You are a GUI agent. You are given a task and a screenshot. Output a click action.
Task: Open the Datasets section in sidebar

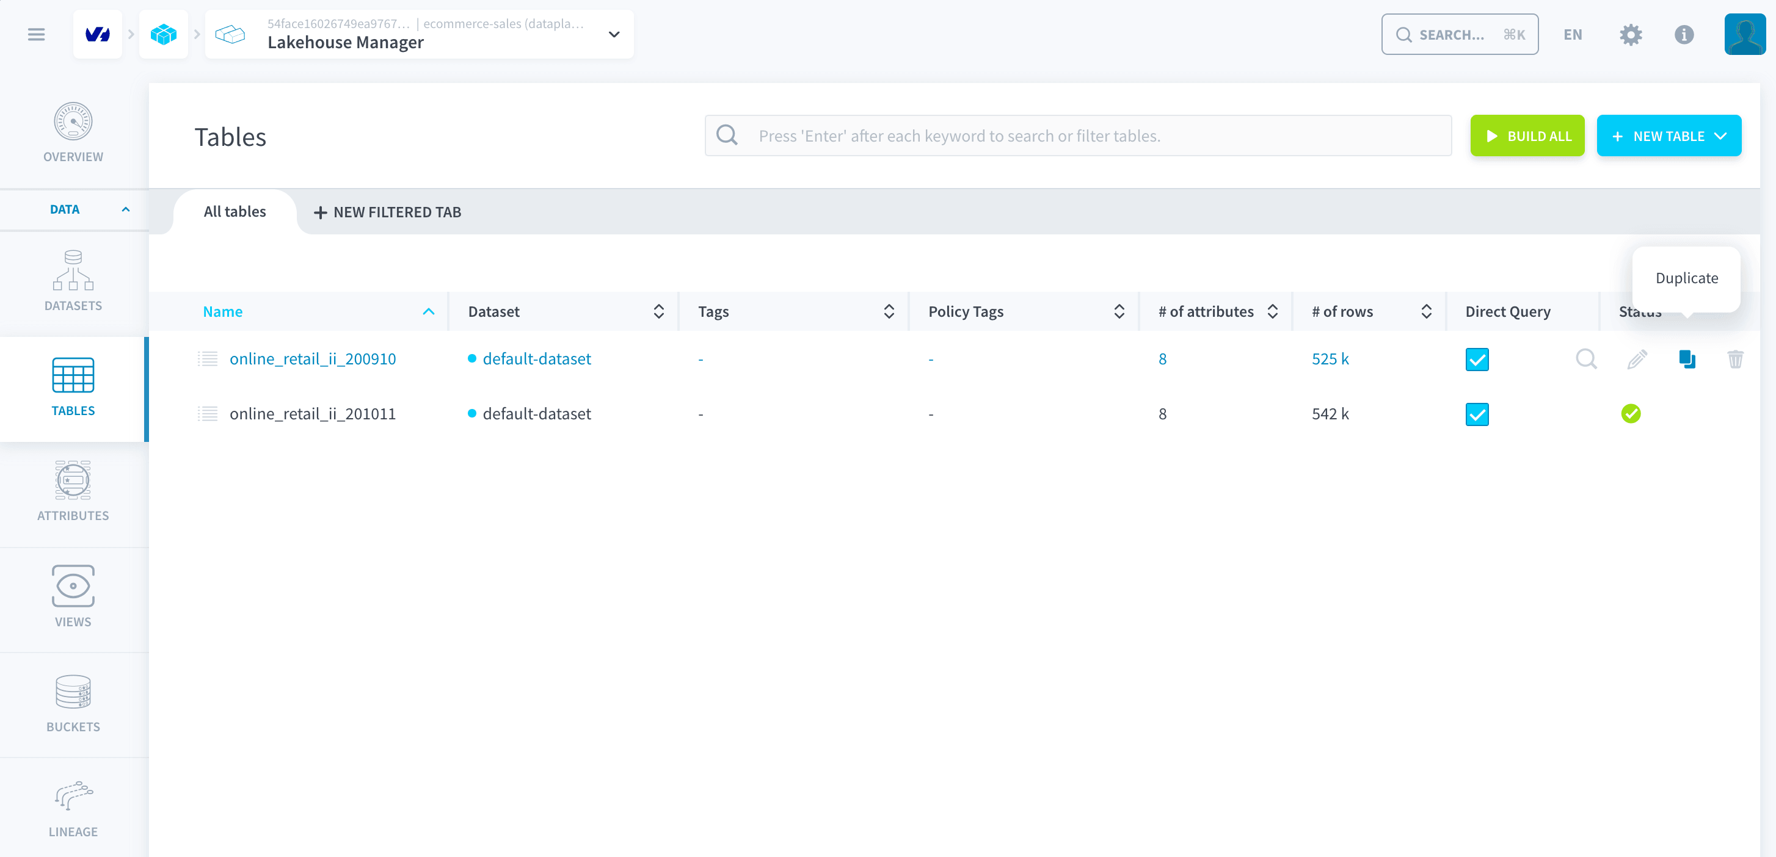click(x=73, y=281)
